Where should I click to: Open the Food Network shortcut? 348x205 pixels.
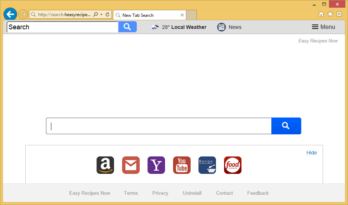tap(233, 165)
